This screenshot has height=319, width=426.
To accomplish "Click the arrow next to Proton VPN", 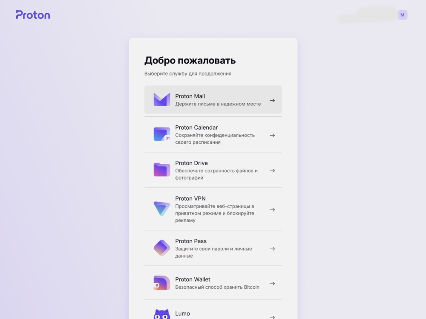I will (x=272, y=210).
